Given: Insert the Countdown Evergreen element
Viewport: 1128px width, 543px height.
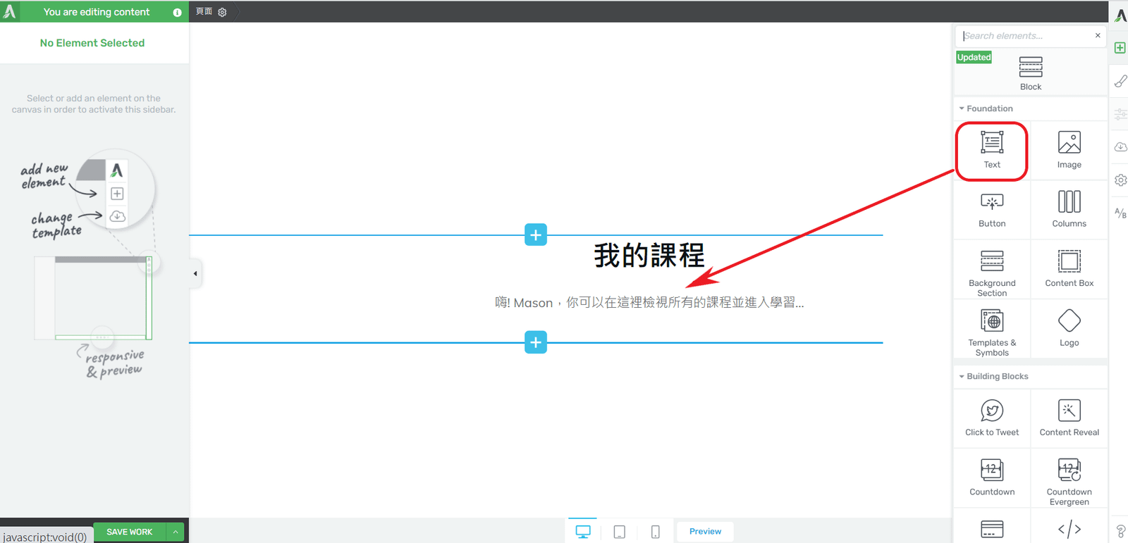Looking at the screenshot, I should pos(1069,478).
